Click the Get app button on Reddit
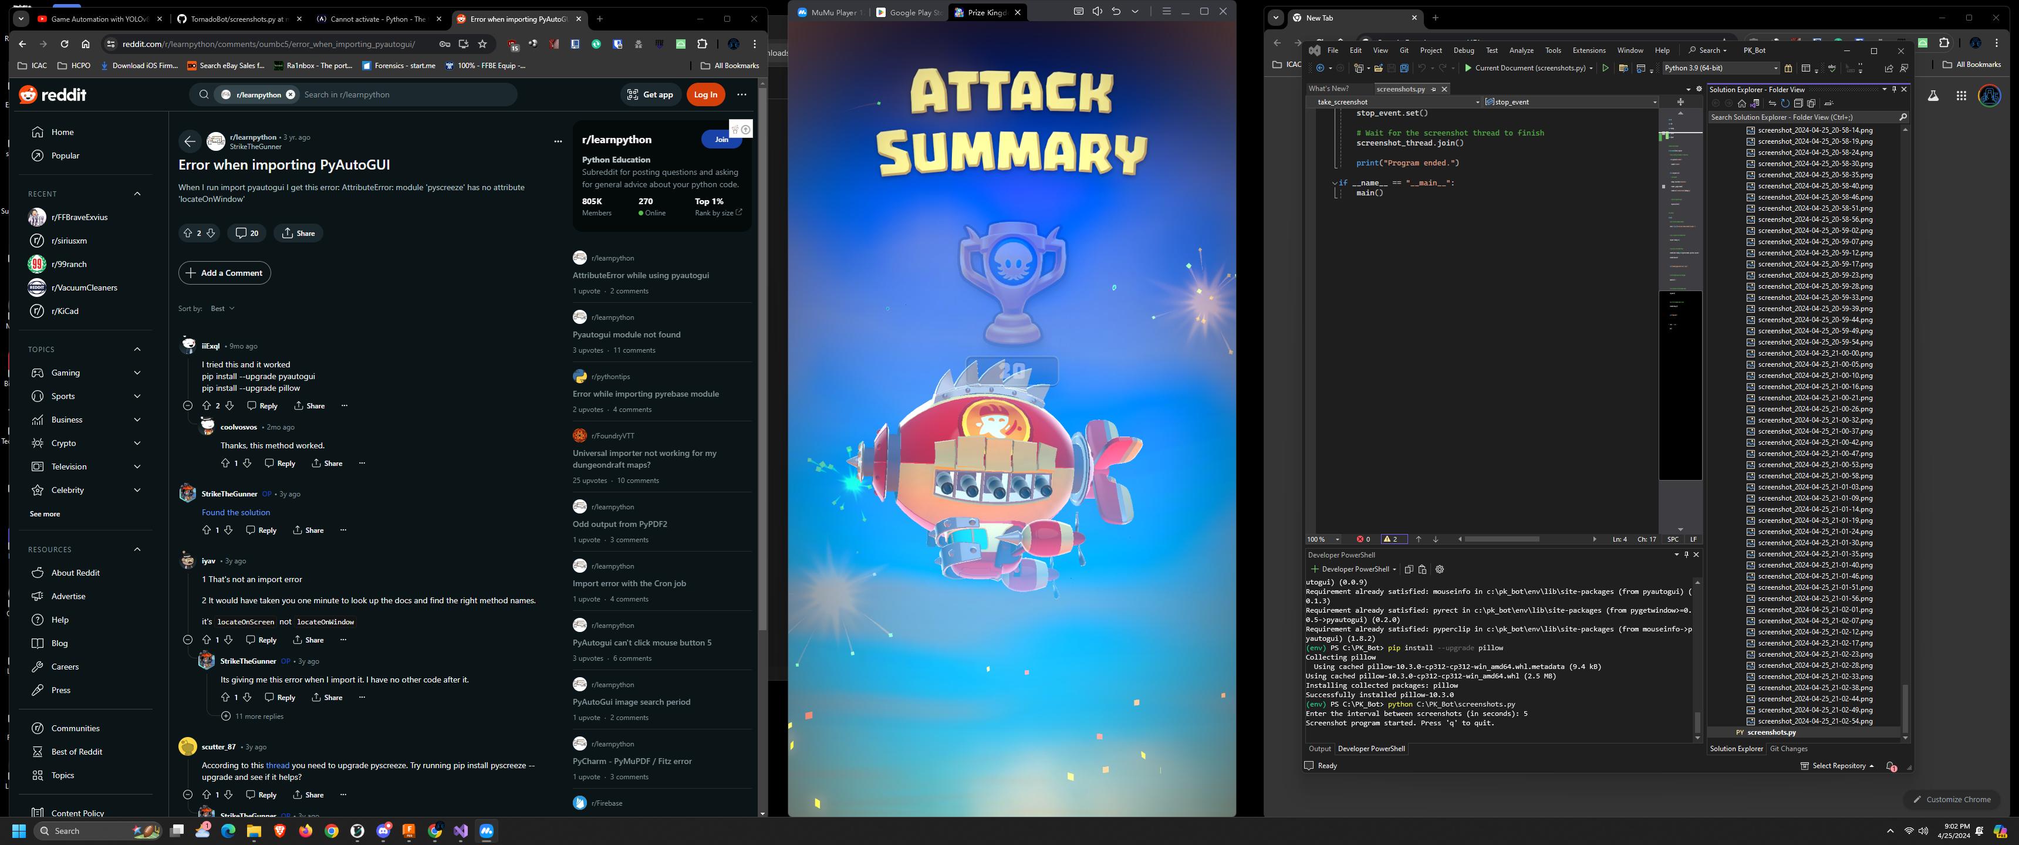 click(x=650, y=94)
